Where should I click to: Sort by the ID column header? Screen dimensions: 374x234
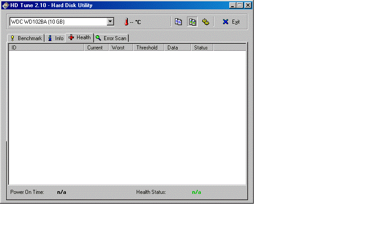click(x=46, y=48)
